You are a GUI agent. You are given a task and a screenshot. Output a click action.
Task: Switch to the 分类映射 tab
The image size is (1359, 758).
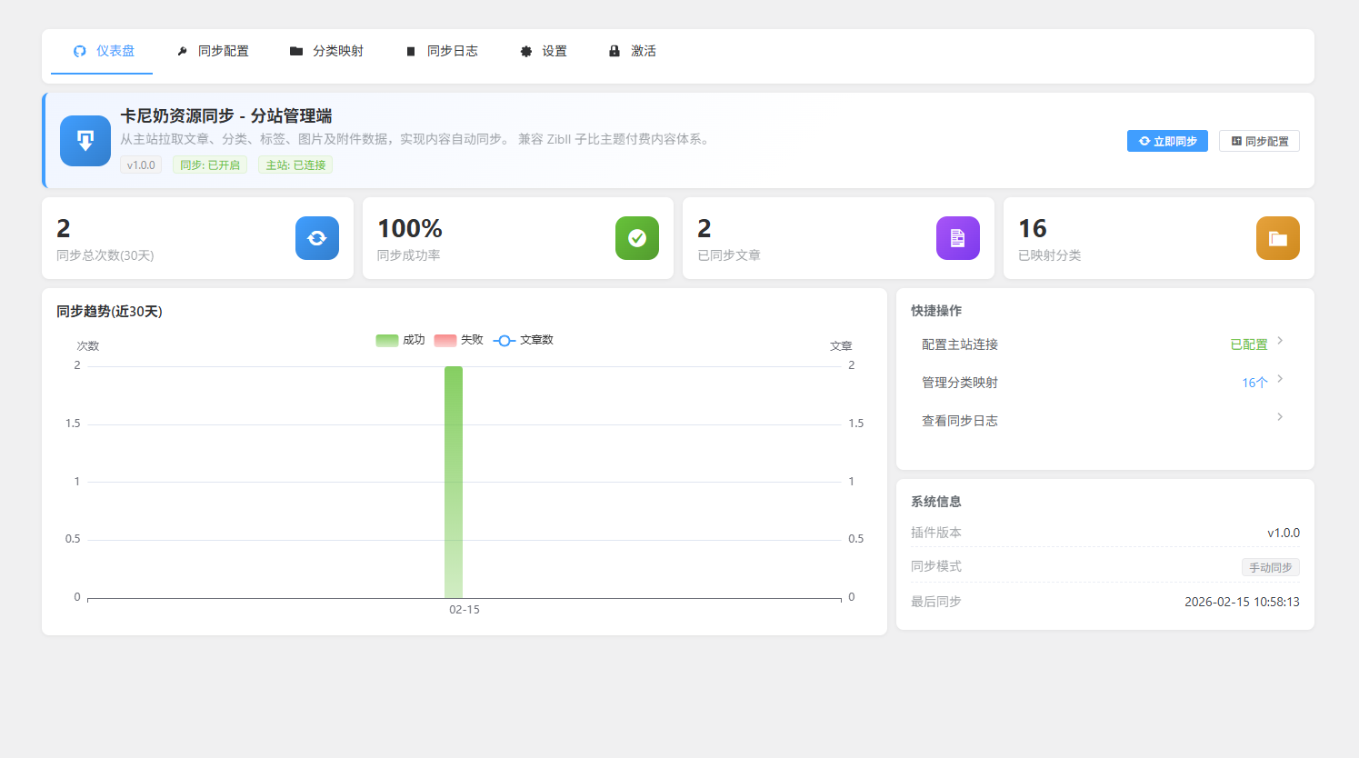(x=326, y=52)
